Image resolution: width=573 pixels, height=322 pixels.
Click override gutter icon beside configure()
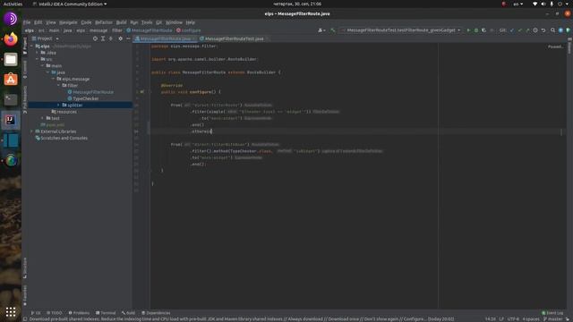coord(141,92)
